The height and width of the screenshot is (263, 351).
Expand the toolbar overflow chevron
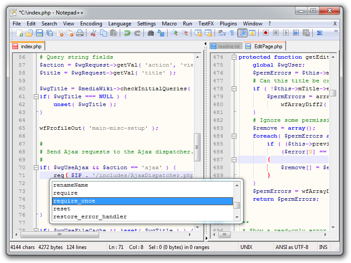335,31
